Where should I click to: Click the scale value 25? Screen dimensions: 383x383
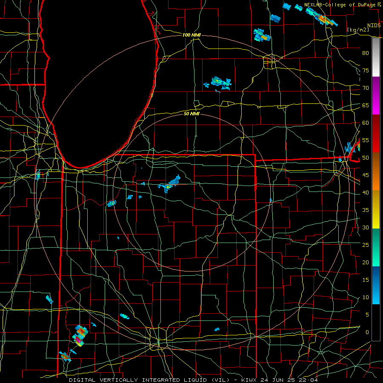(x=366, y=245)
